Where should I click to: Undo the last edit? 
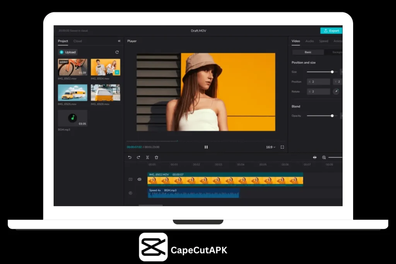pyautogui.click(x=130, y=157)
